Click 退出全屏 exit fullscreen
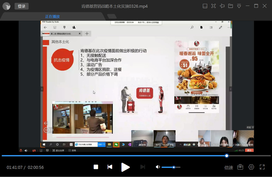The image size is (272, 177). (x=59, y=150)
